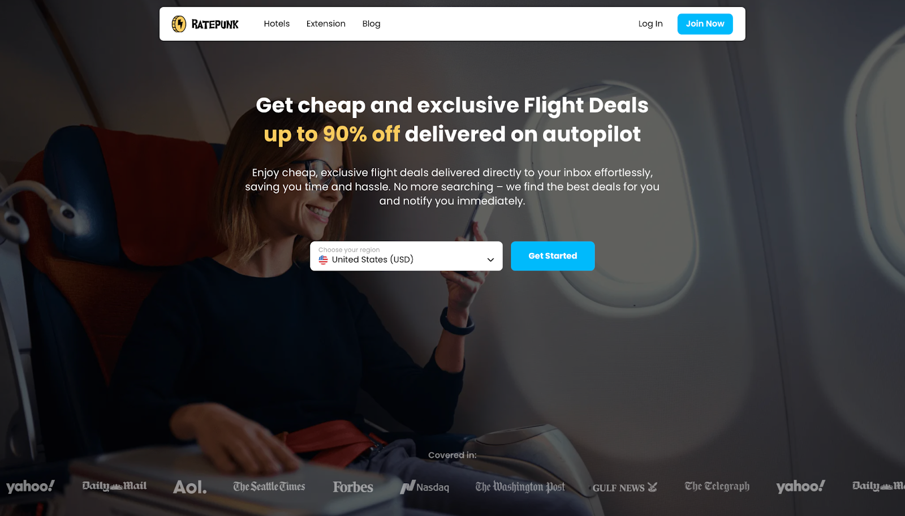The image size is (905, 516).
Task: Click the Gulf News logo
Action: 625,488
